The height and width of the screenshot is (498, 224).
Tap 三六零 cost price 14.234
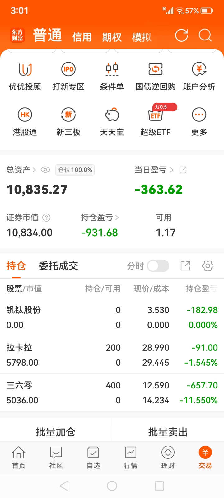[156, 400]
